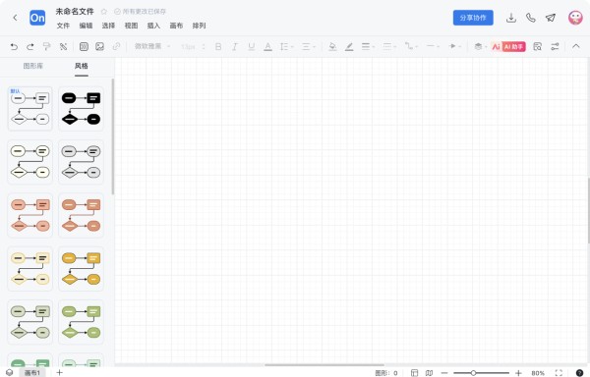Toggle the star favorite next to filename

click(104, 12)
